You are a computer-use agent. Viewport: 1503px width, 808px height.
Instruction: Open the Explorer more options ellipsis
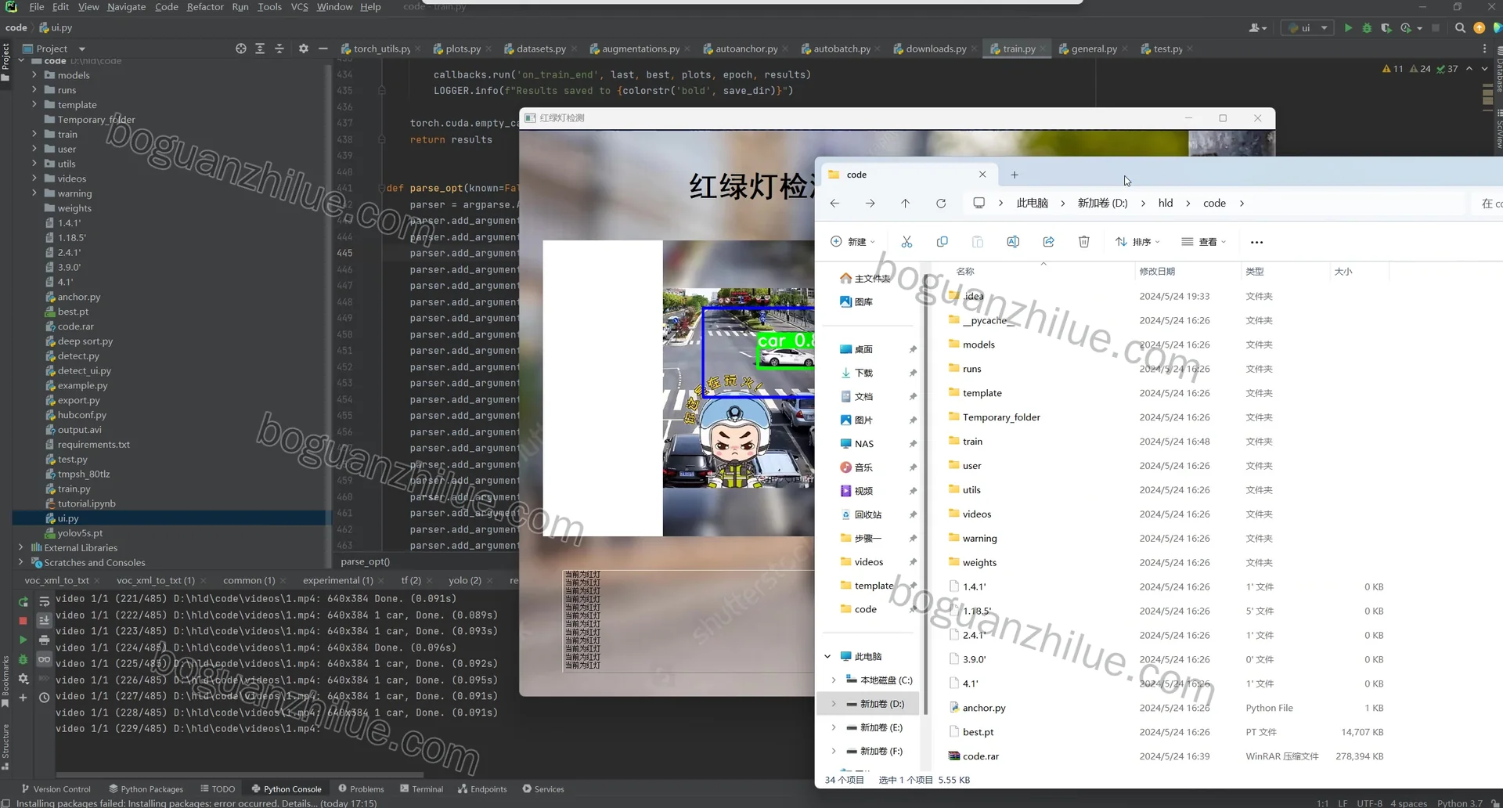click(x=1256, y=242)
